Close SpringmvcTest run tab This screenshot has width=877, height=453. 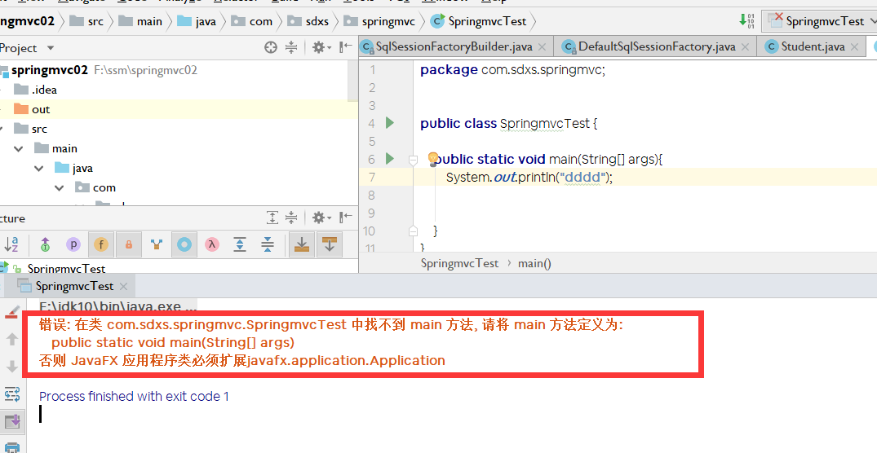point(124,286)
